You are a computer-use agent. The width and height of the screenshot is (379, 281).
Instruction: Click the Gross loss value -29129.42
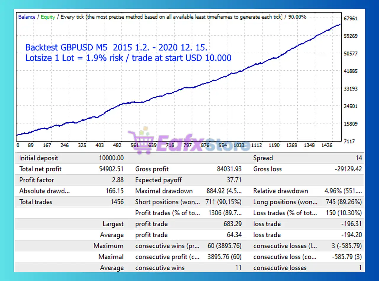[x=347, y=169]
